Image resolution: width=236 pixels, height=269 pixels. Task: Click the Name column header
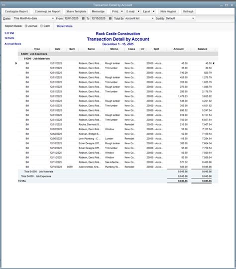pyautogui.click(x=91, y=49)
